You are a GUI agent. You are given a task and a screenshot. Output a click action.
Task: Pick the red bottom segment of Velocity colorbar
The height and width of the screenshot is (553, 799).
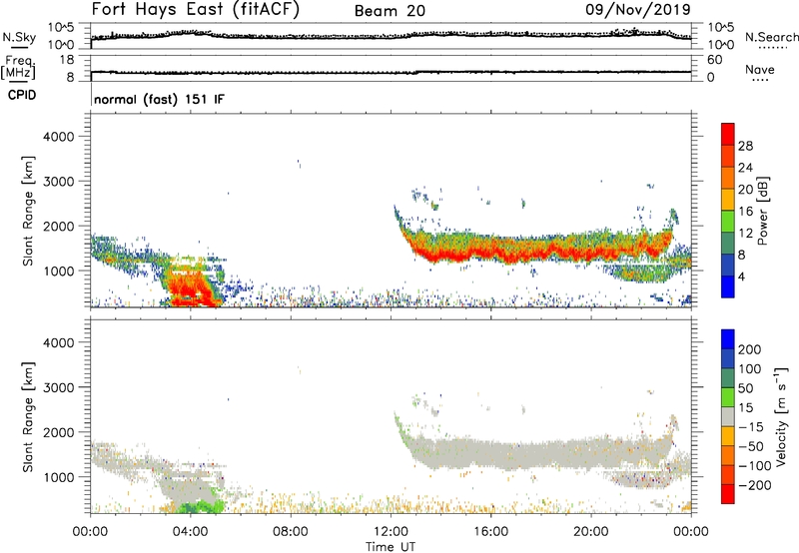coord(728,494)
